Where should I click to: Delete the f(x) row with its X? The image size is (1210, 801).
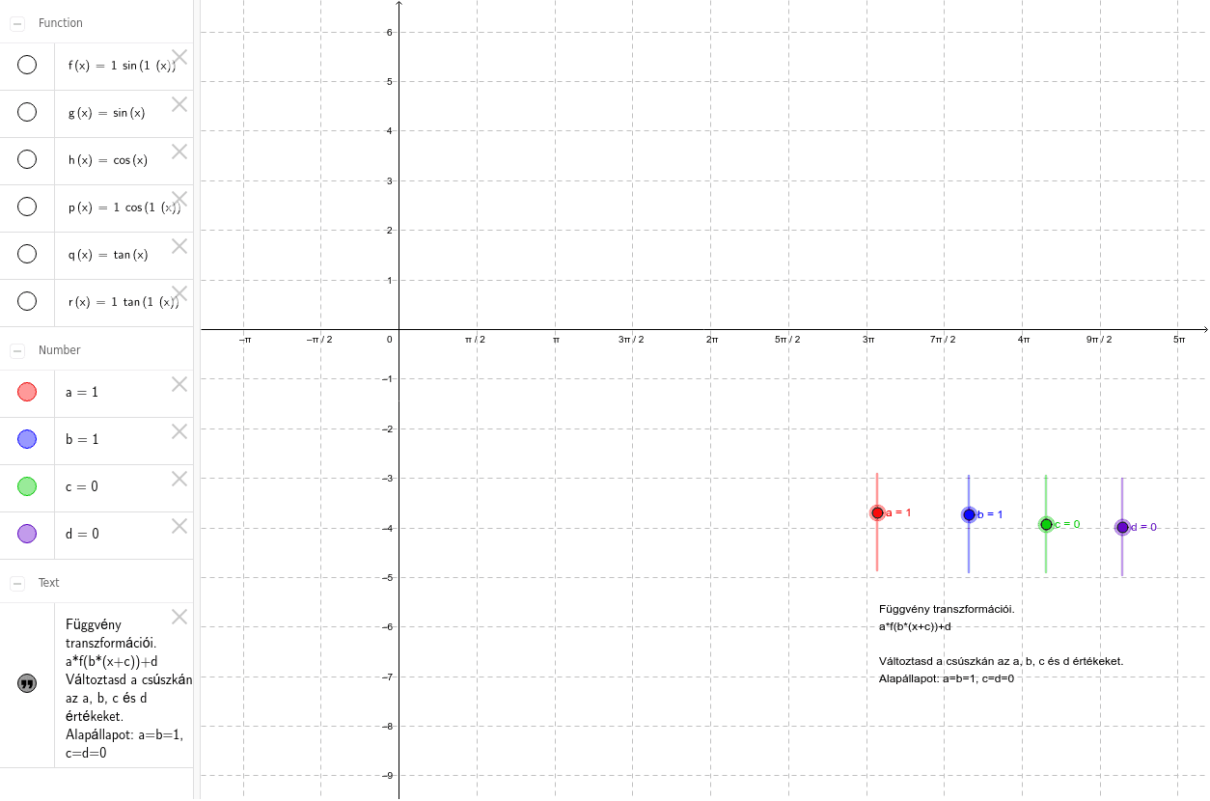(x=179, y=57)
